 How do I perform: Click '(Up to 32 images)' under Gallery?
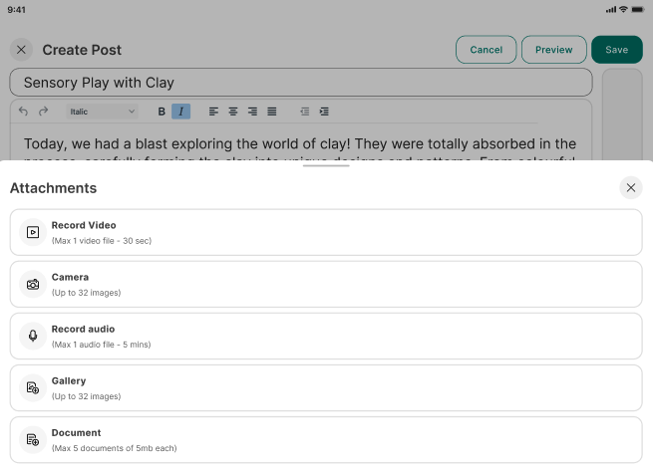pyautogui.click(x=86, y=396)
